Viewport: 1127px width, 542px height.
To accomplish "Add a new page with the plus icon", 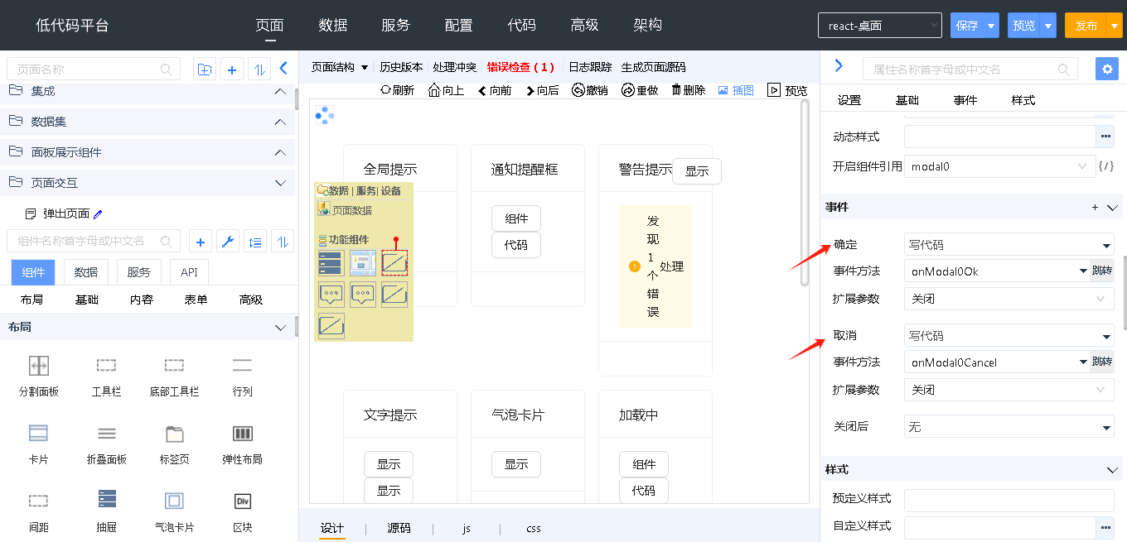I will pos(232,70).
